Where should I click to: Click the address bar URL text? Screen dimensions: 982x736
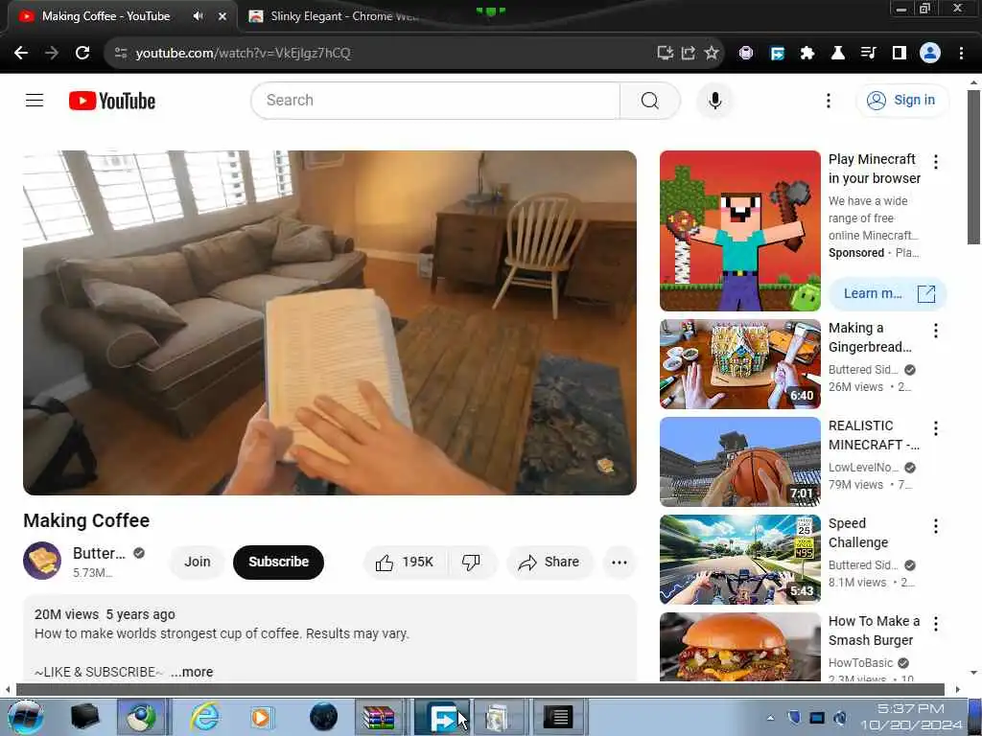coord(243,54)
